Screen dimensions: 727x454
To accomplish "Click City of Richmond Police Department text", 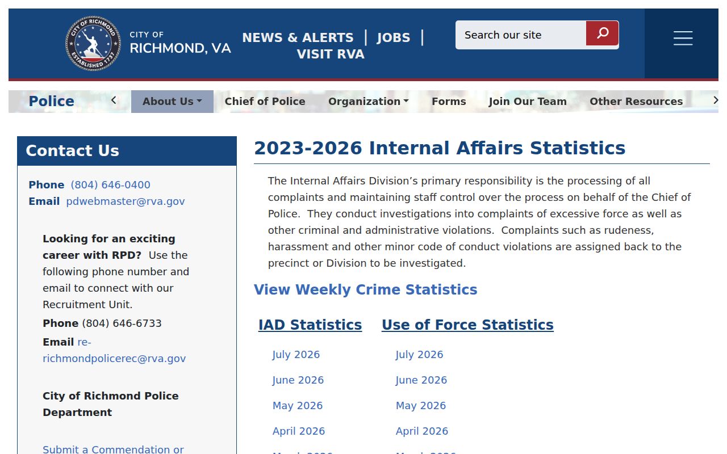I will pyautogui.click(x=111, y=404).
